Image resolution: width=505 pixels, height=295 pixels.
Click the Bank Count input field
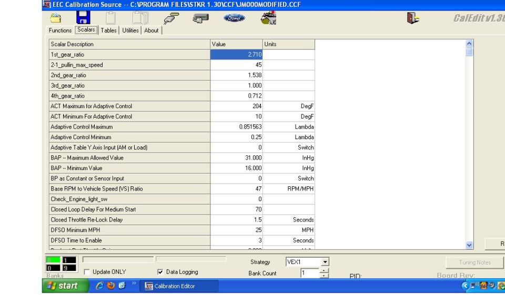pos(310,273)
